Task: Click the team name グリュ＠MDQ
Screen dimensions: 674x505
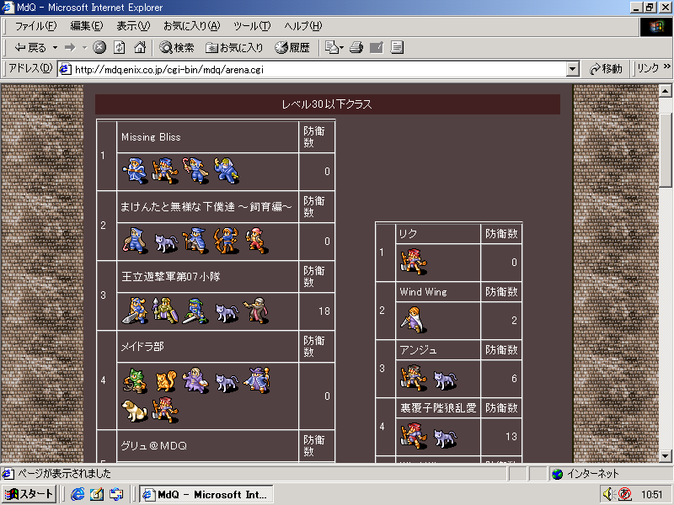Action: click(x=154, y=446)
